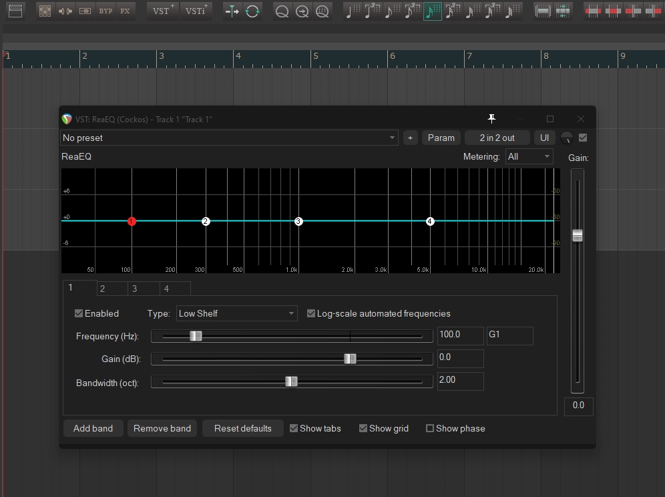
Task: Click the Add band button
Action: point(93,428)
